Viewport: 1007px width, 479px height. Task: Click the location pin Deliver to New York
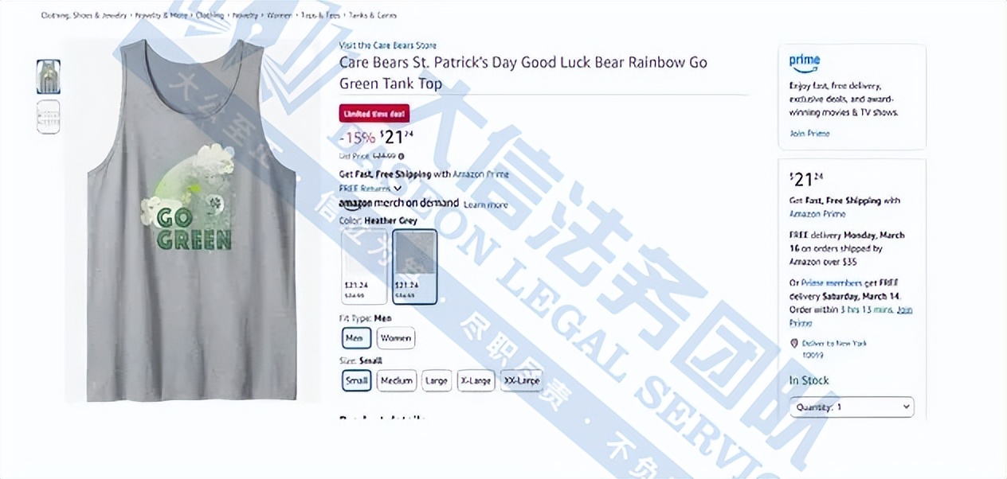(793, 343)
